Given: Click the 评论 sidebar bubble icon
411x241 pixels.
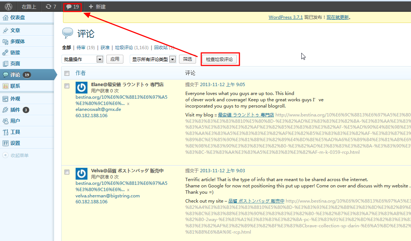Looking at the screenshot, I should point(6,75).
